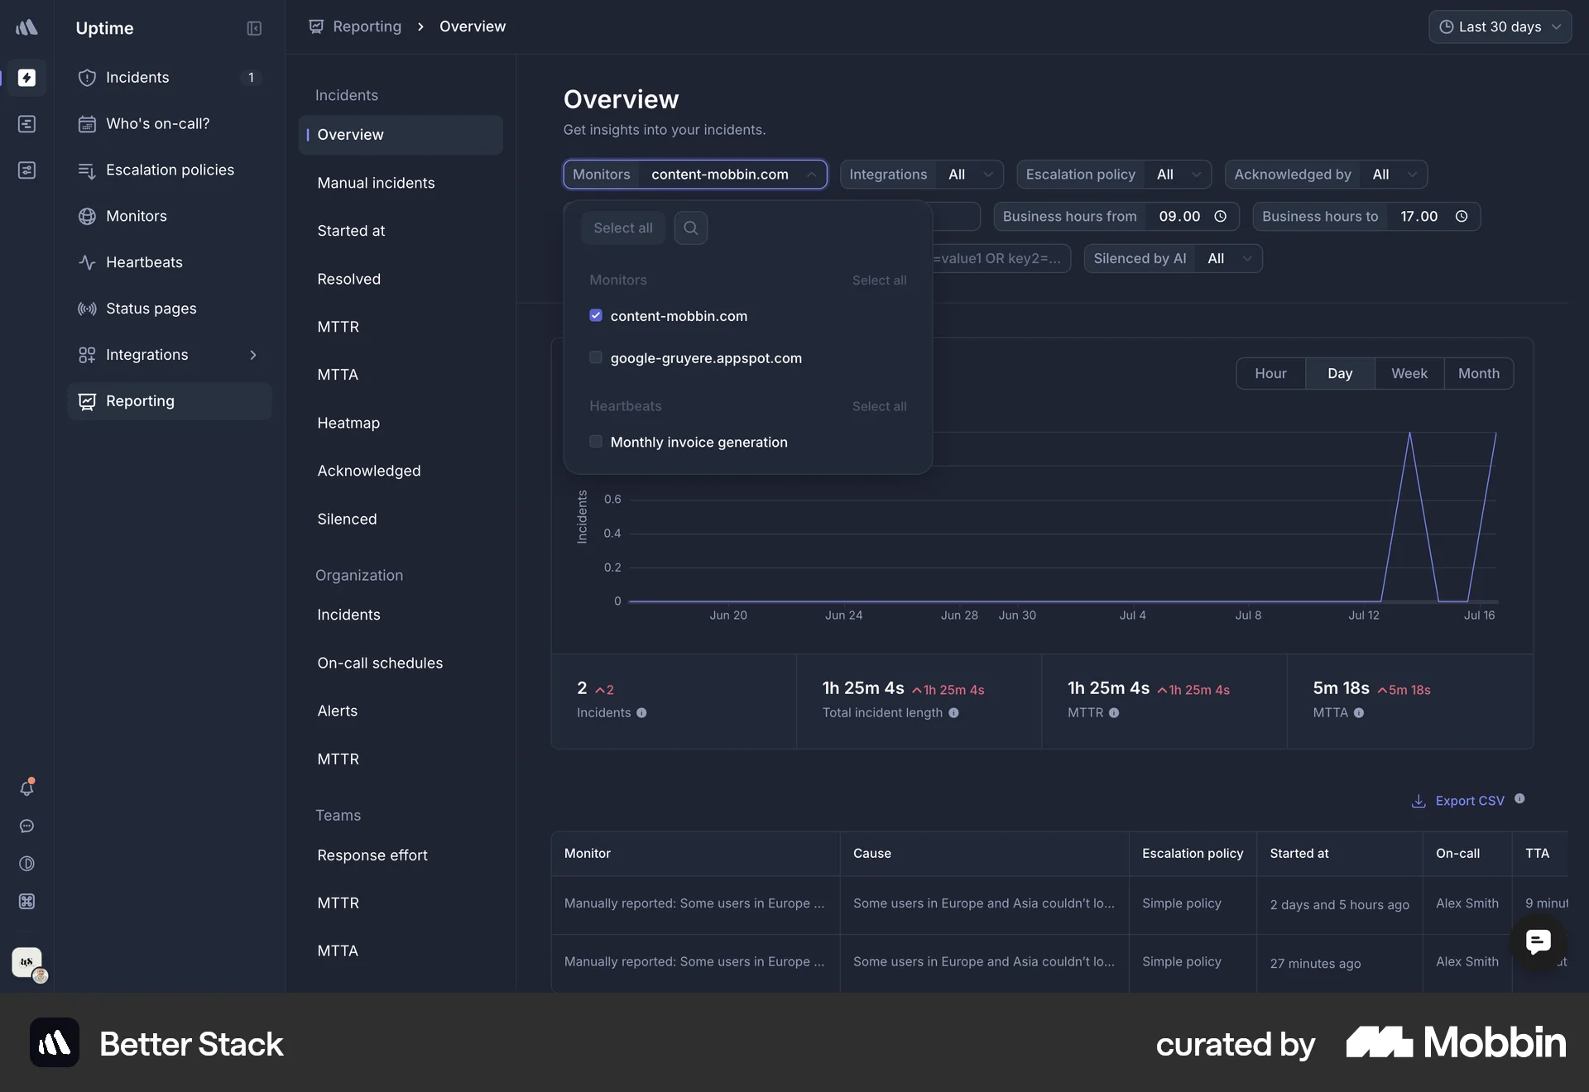
Task: Open the clock picker for Business hours from
Action: click(1220, 216)
